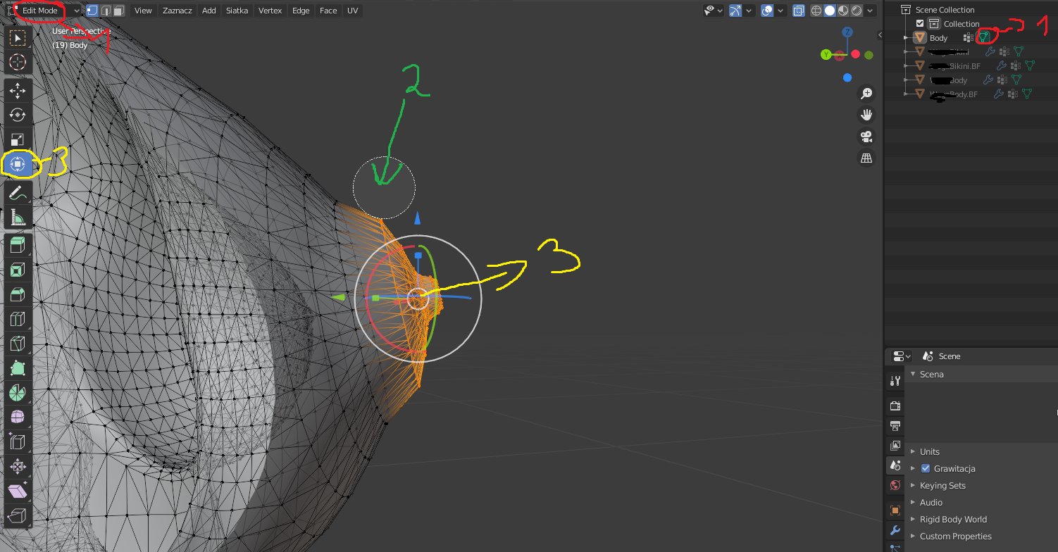Open the Edit Mode dropdown
Screen dimensions: 1058x552
44,11
